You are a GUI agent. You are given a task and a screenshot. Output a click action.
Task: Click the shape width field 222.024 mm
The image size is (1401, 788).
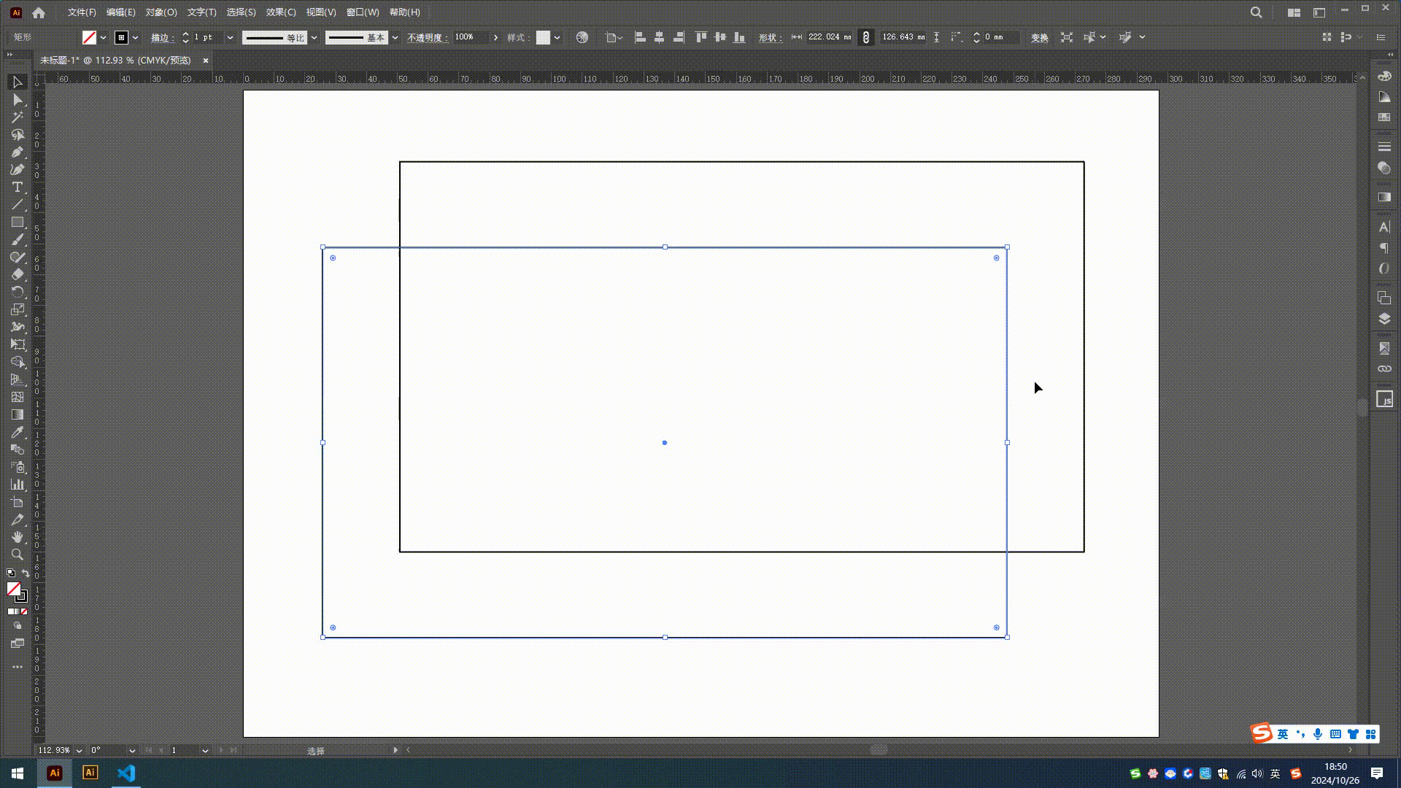pos(830,37)
